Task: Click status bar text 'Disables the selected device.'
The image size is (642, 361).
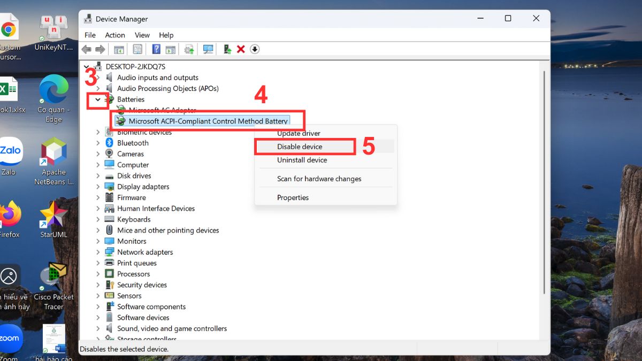Action: click(x=124, y=349)
